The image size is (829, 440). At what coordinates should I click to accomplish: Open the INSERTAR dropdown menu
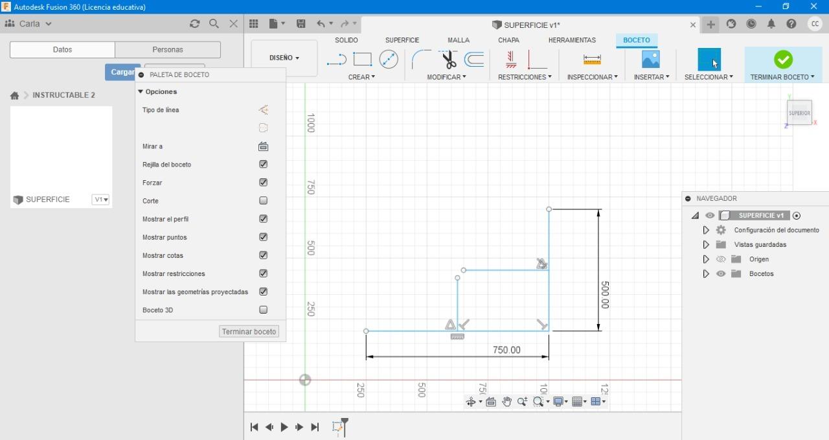(x=652, y=77)
